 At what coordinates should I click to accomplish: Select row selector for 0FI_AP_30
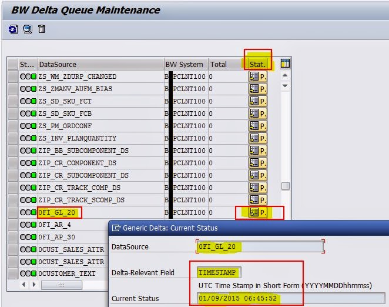tap(13, 237)
